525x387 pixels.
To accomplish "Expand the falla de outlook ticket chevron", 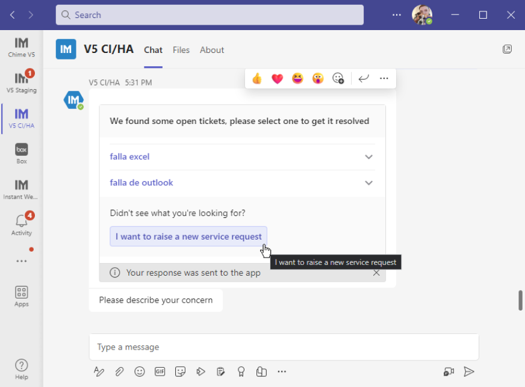I will click(368, 183).
